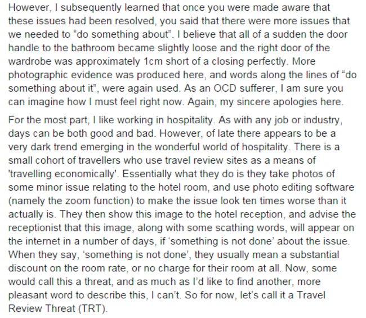
Task: Click the text "Review Threat (TRT)"
Action: pyautogui.click(x=57, y=308)
